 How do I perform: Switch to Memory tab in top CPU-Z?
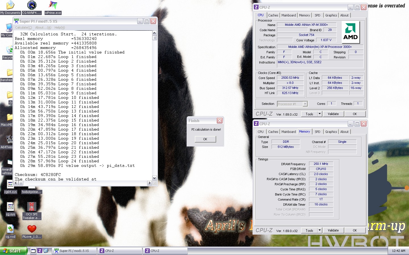(304, 15)
